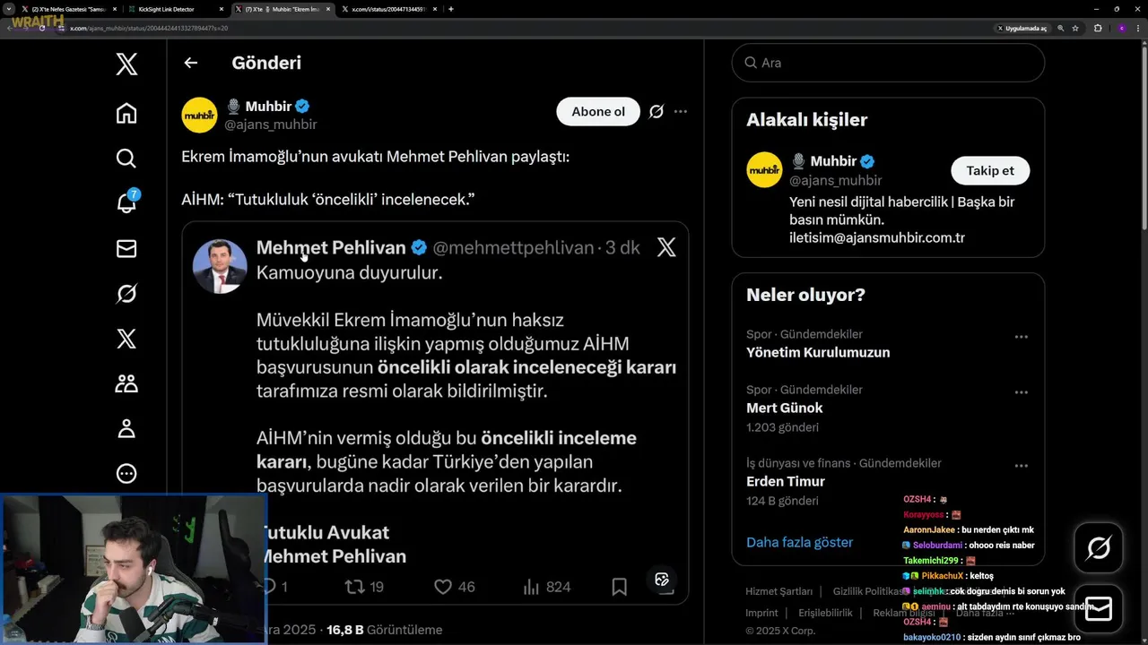The image size is (1148, 645).
Task: Open the Home feed house icon
Action: click(126, 113)
